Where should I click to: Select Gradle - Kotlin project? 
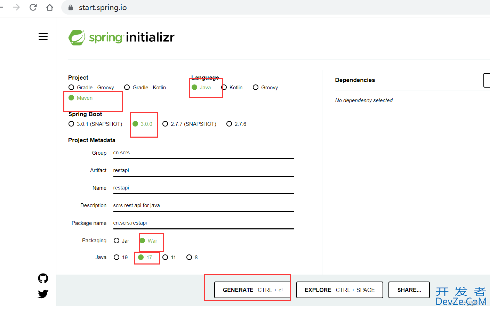pos(145,88)
